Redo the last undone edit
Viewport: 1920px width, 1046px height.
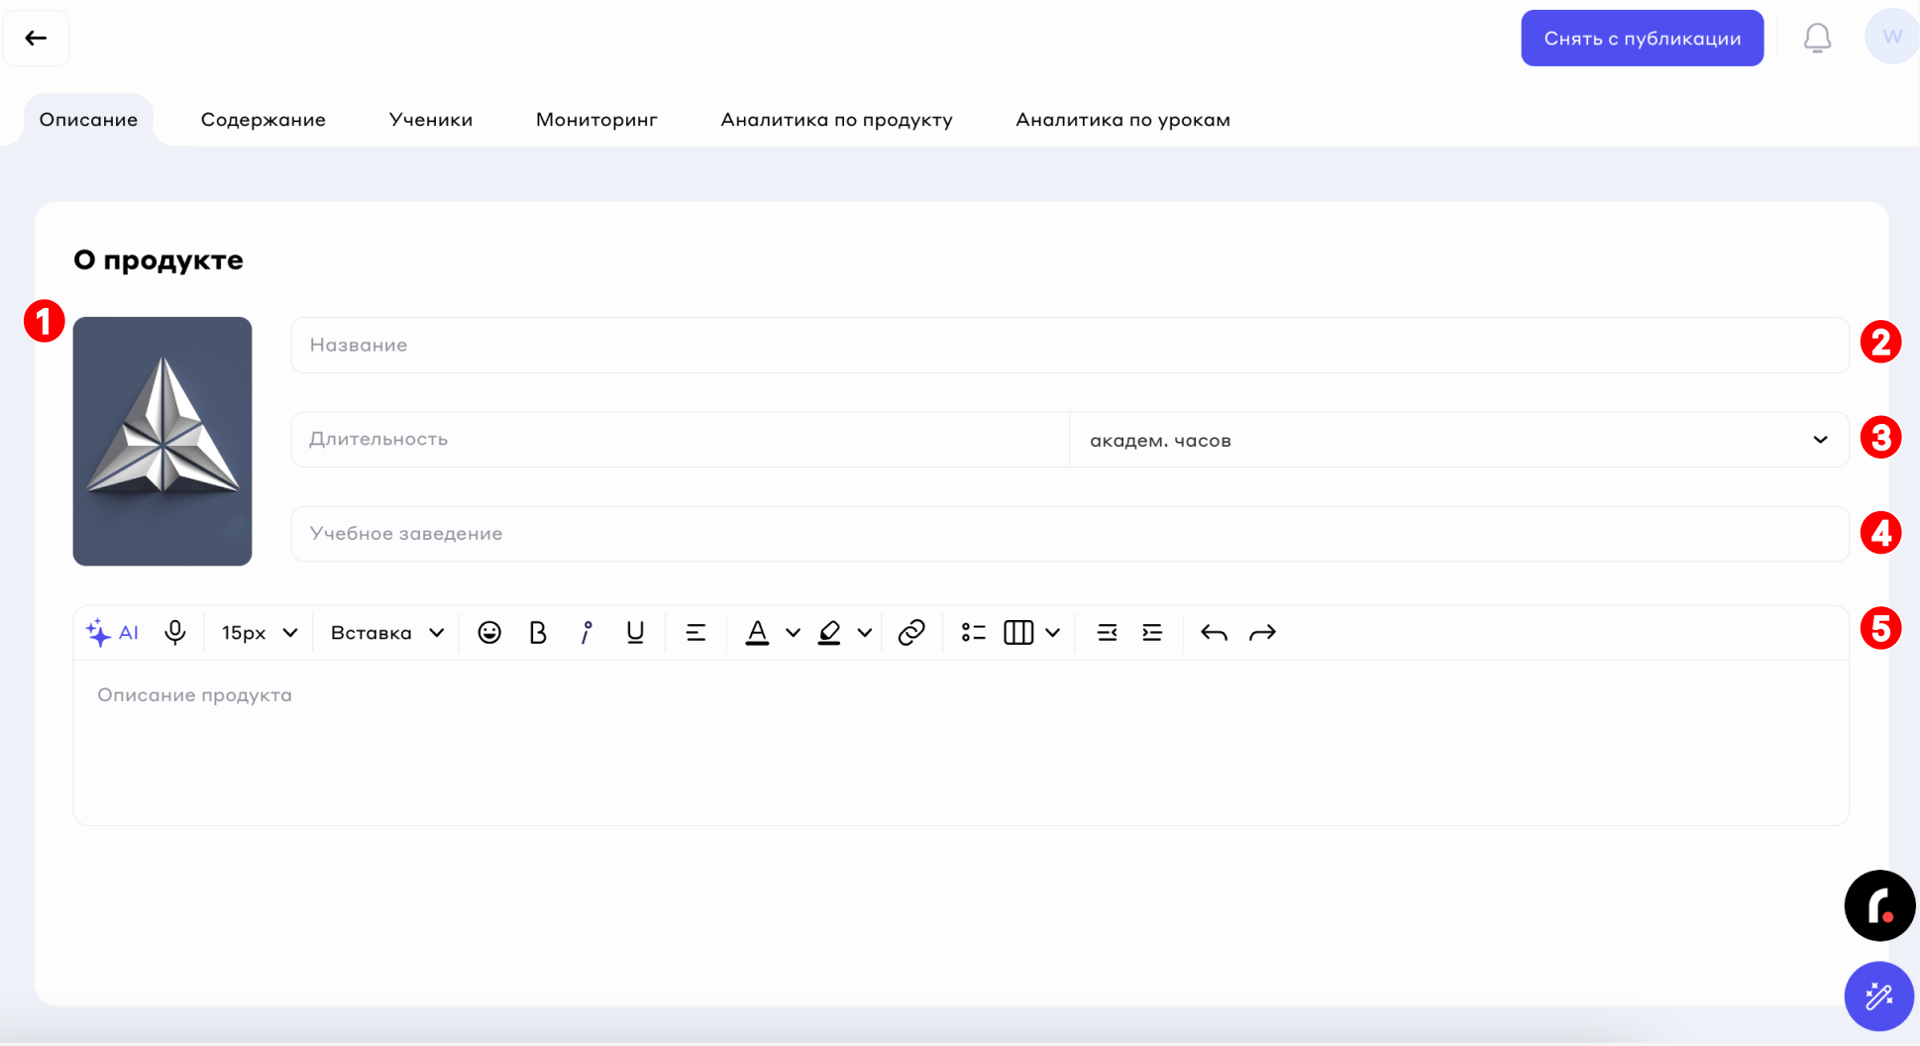pyautogui.click(x=1262, y=633)
